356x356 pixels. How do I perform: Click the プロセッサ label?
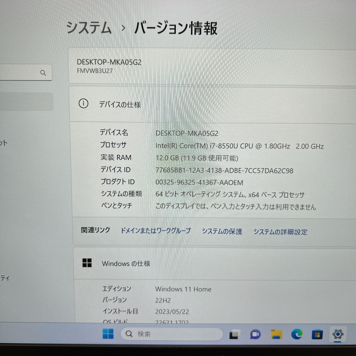tap(113, 145)
